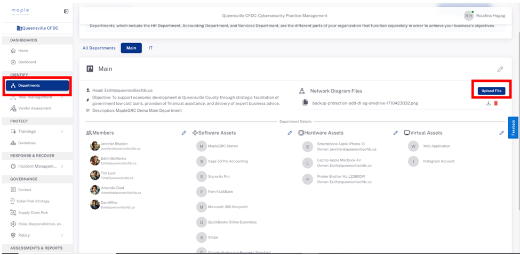Click the Trainings icon
This screenshot has height=255, width=520.
[13, 131]
